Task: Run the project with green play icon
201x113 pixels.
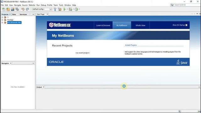Action: coord(65,9)
